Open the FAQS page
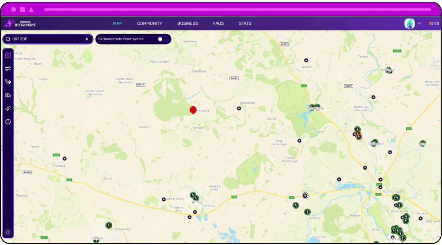The image size is (442, 245). click(x=218, y=23)
